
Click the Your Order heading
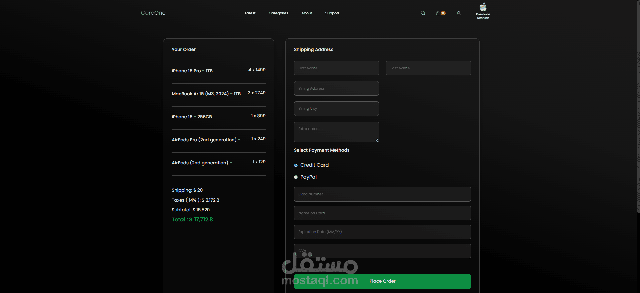coord(184,50)
